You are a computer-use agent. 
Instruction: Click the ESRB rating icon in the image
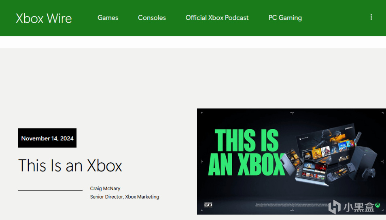[208, 205]
